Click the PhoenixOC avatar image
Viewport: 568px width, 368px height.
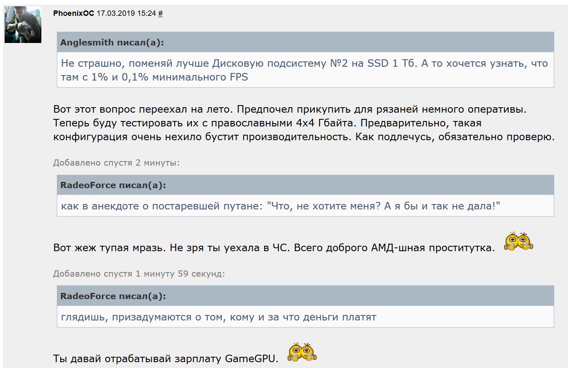[x=23, y=25]
